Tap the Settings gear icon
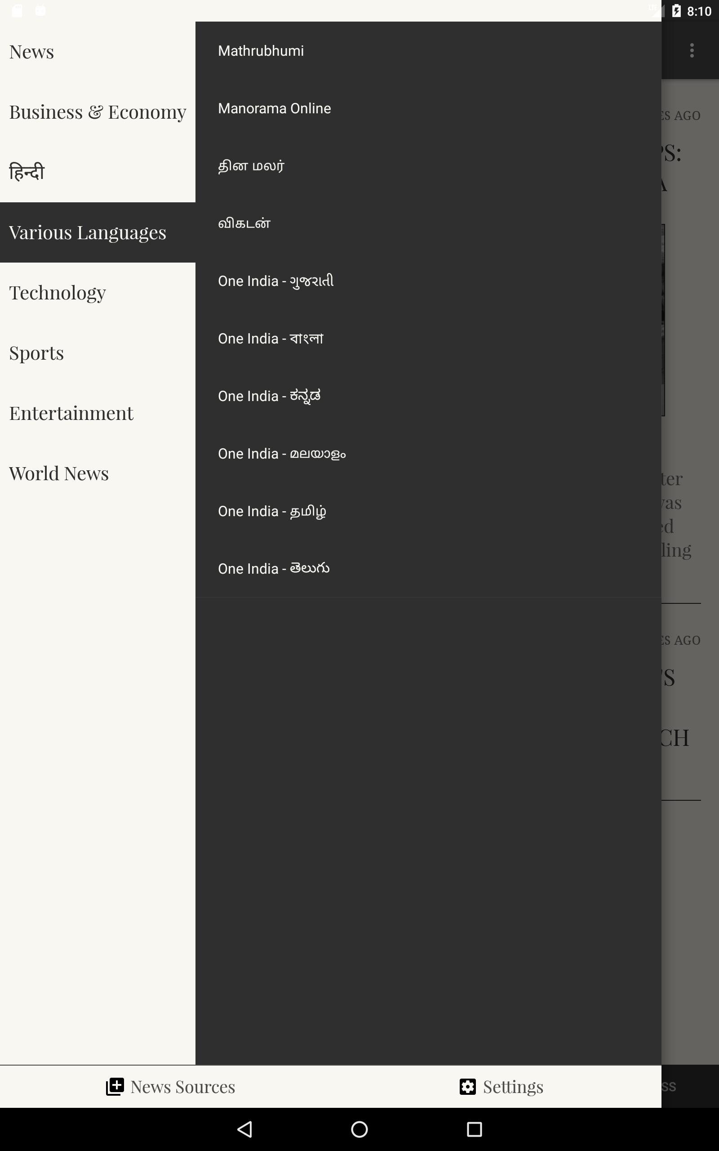The image size is (719, 1151). click(467, 1087)
